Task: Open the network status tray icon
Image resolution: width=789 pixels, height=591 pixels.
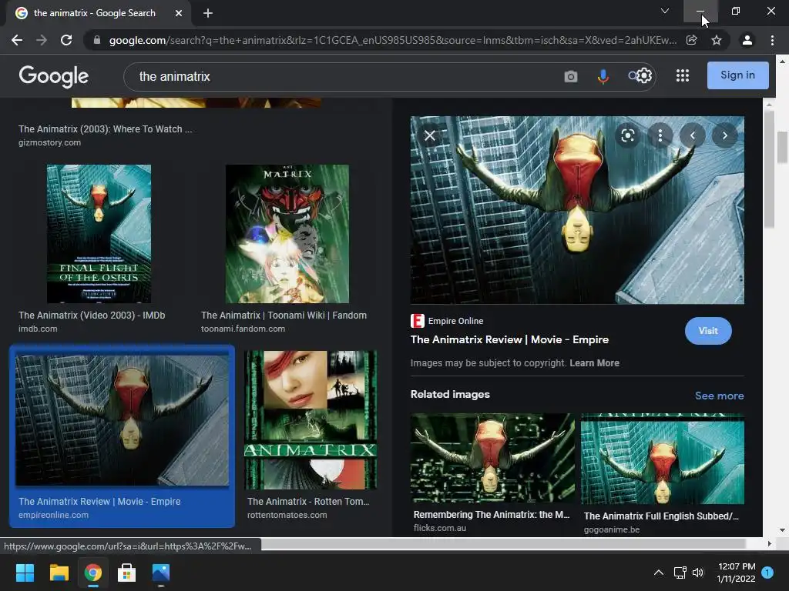Action: coord(680,573)
